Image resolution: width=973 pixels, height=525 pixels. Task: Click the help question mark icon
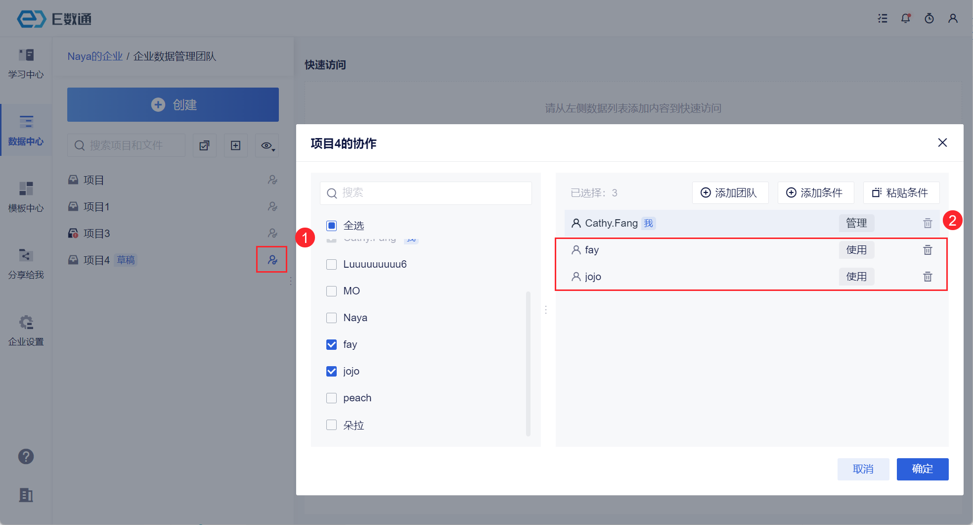coord(26,456)
